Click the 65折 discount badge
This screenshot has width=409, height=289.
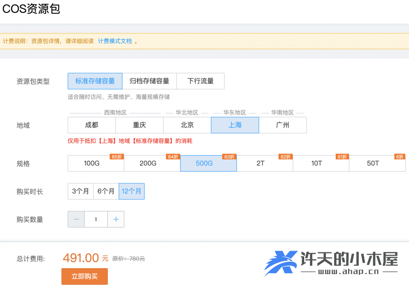pos(117,156)
